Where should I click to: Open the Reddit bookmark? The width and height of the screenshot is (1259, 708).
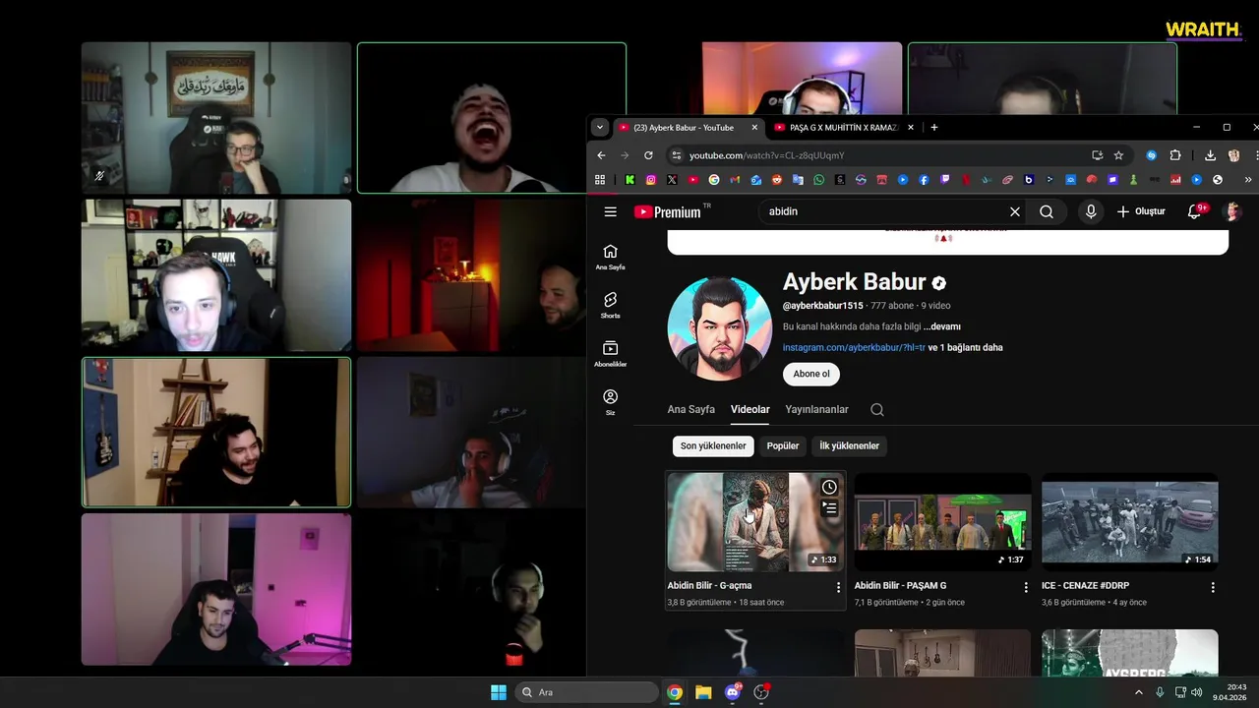(777, 180)
